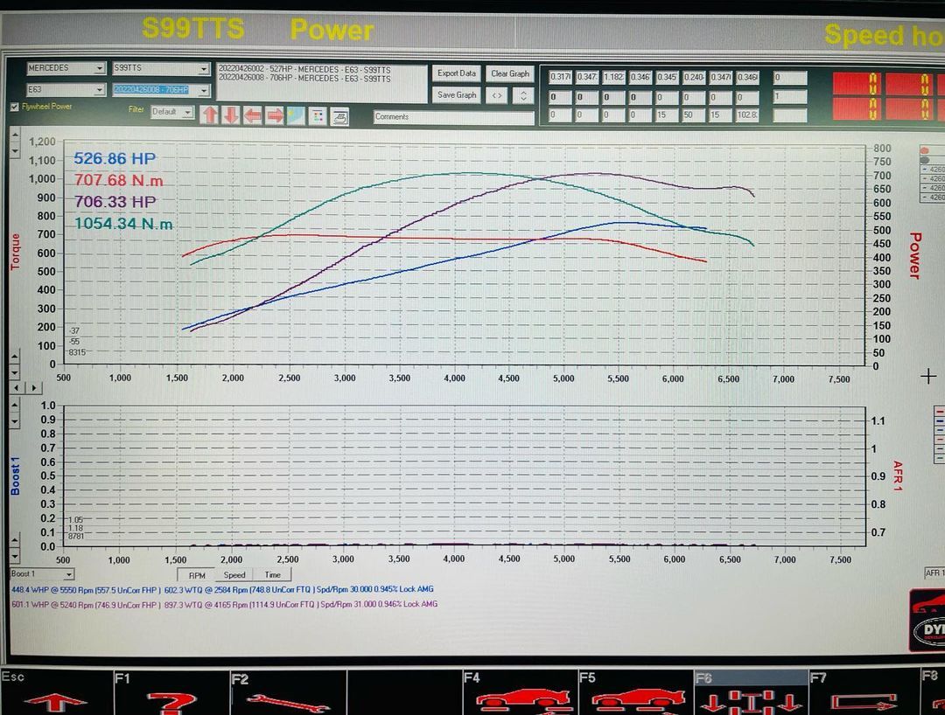Open the graph color options icon

point(318,116)
